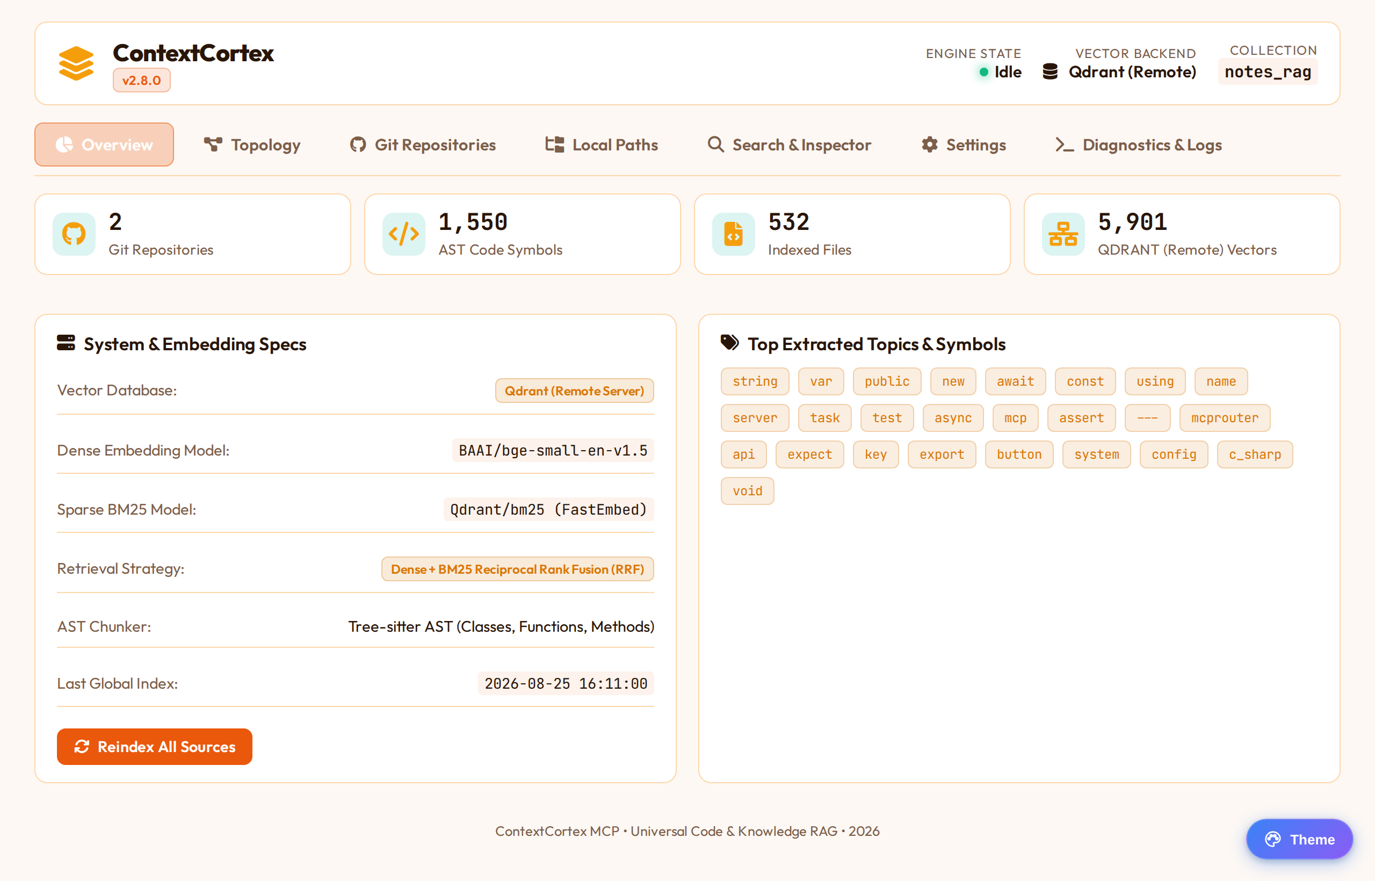Go to the Local Paths tab
The height and width of the screenshot is (881, 1375).
pos(601,145)
